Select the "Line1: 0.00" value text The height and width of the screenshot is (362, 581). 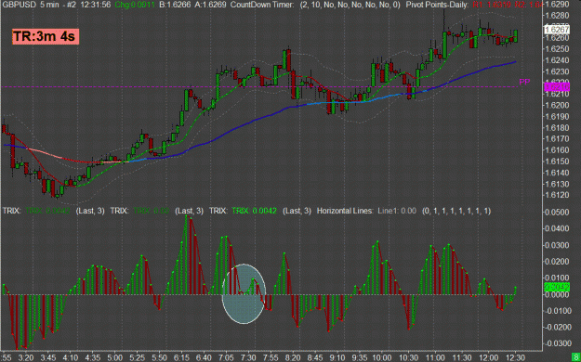point(397,211)
